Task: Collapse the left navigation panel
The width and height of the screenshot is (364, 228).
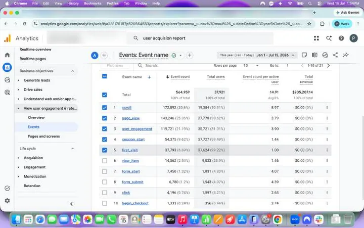Action: coord(71,204)
